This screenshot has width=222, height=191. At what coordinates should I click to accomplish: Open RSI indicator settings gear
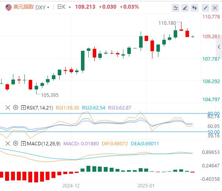pos(16,108)
